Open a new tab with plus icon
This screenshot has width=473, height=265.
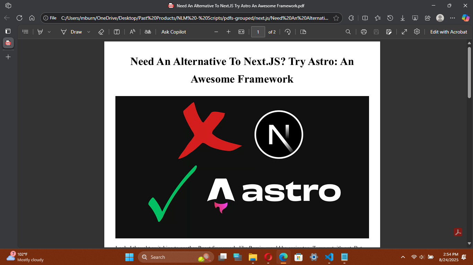[x=8, y=57]
